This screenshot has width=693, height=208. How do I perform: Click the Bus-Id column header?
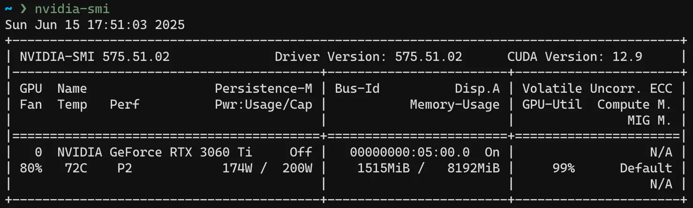point(357,89)
